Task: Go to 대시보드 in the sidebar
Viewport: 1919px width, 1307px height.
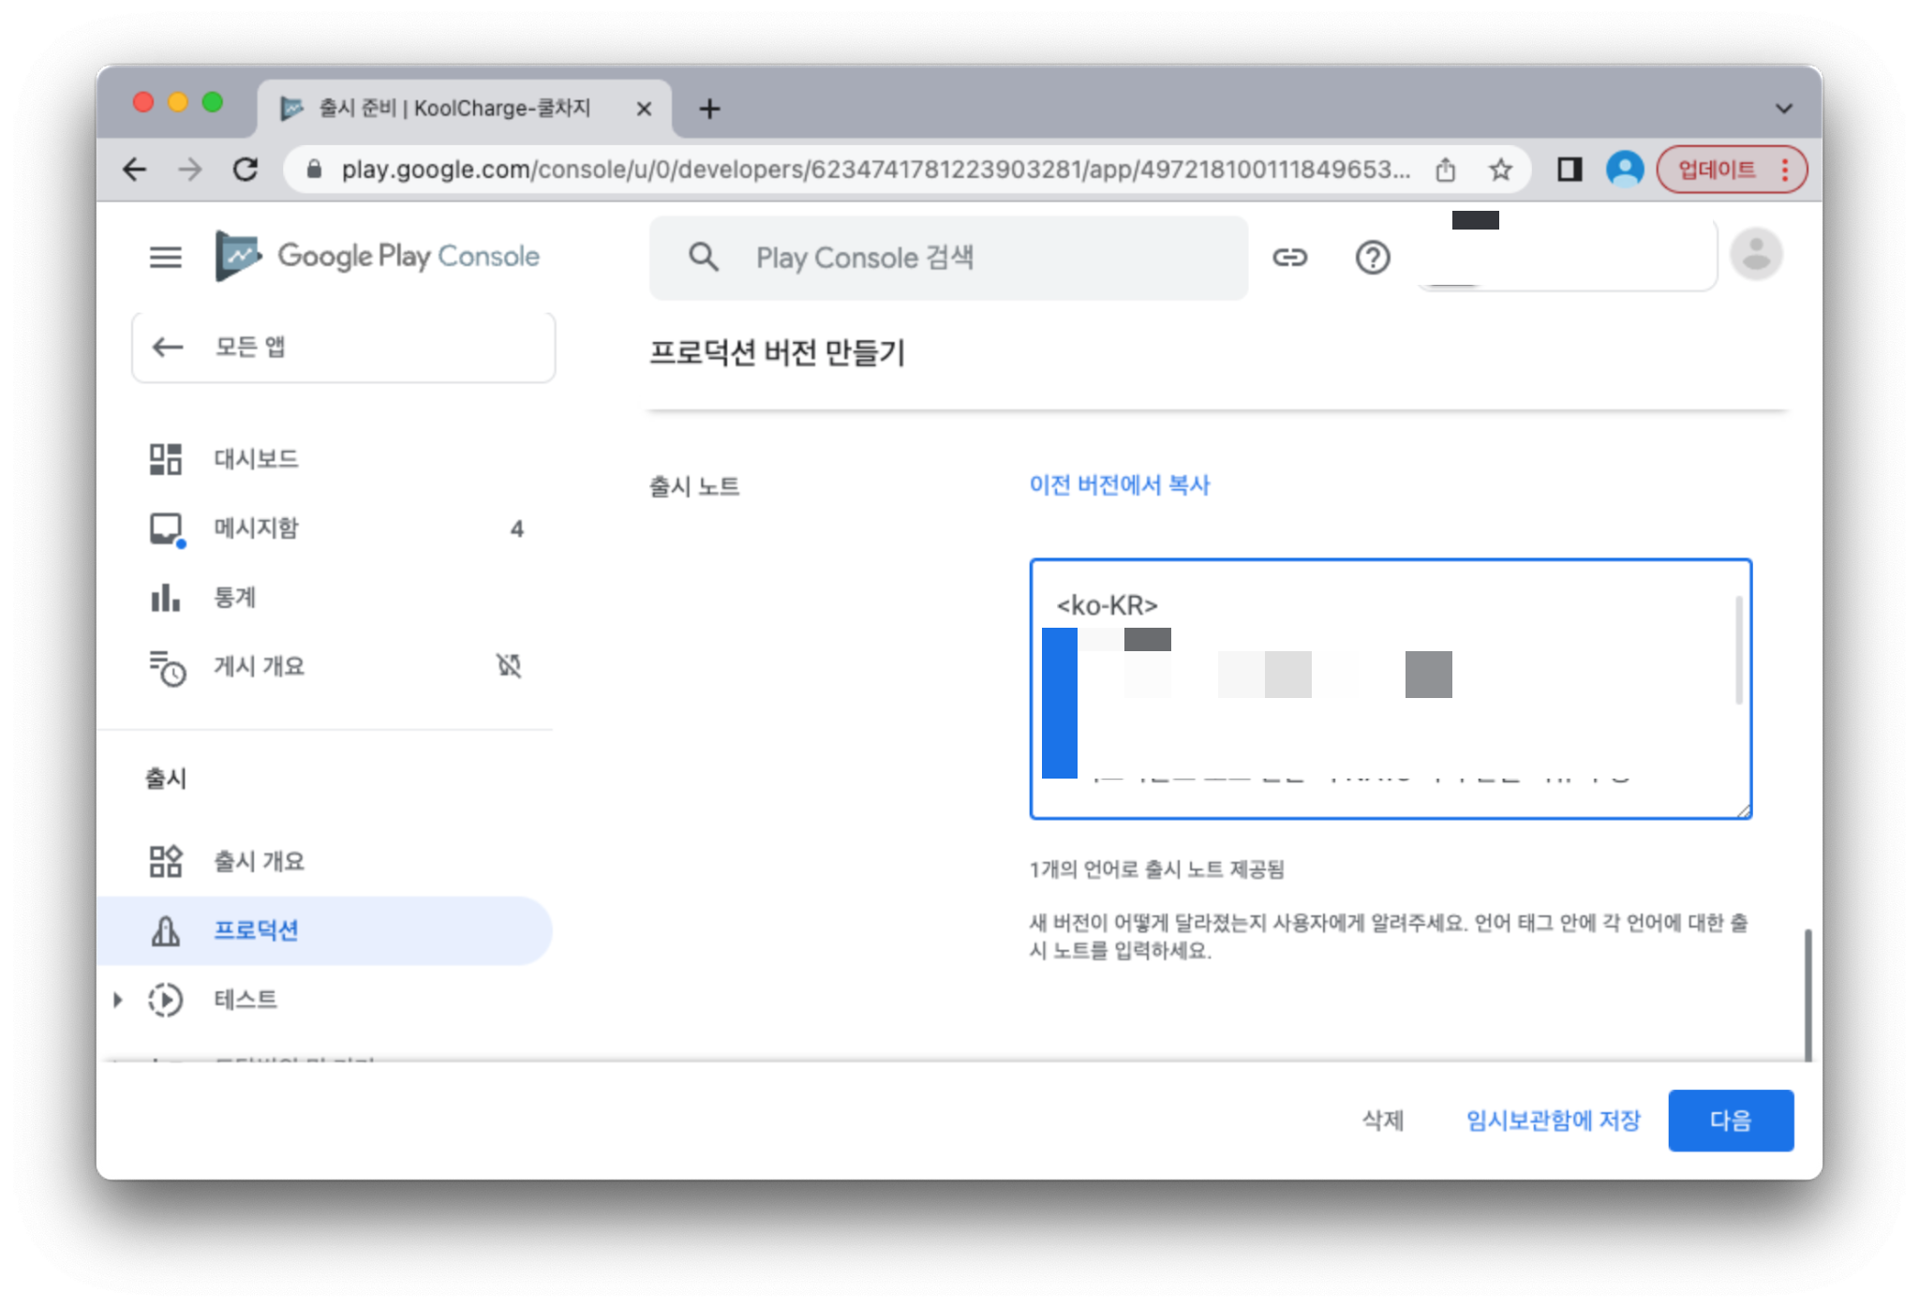Action: point(256,459)
